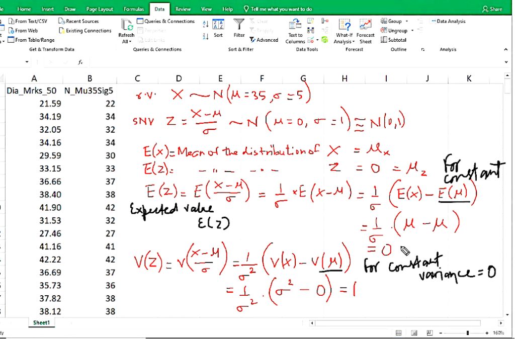The image size is (515, 339).
Task: Click the zoom slider in status bar
Action: click(468, 333)
